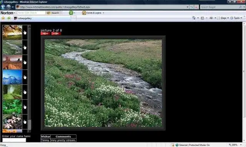Click hand icon beside desert buttes thumbnail
Viewport: 246px width, 147px height.
point(25,62)
